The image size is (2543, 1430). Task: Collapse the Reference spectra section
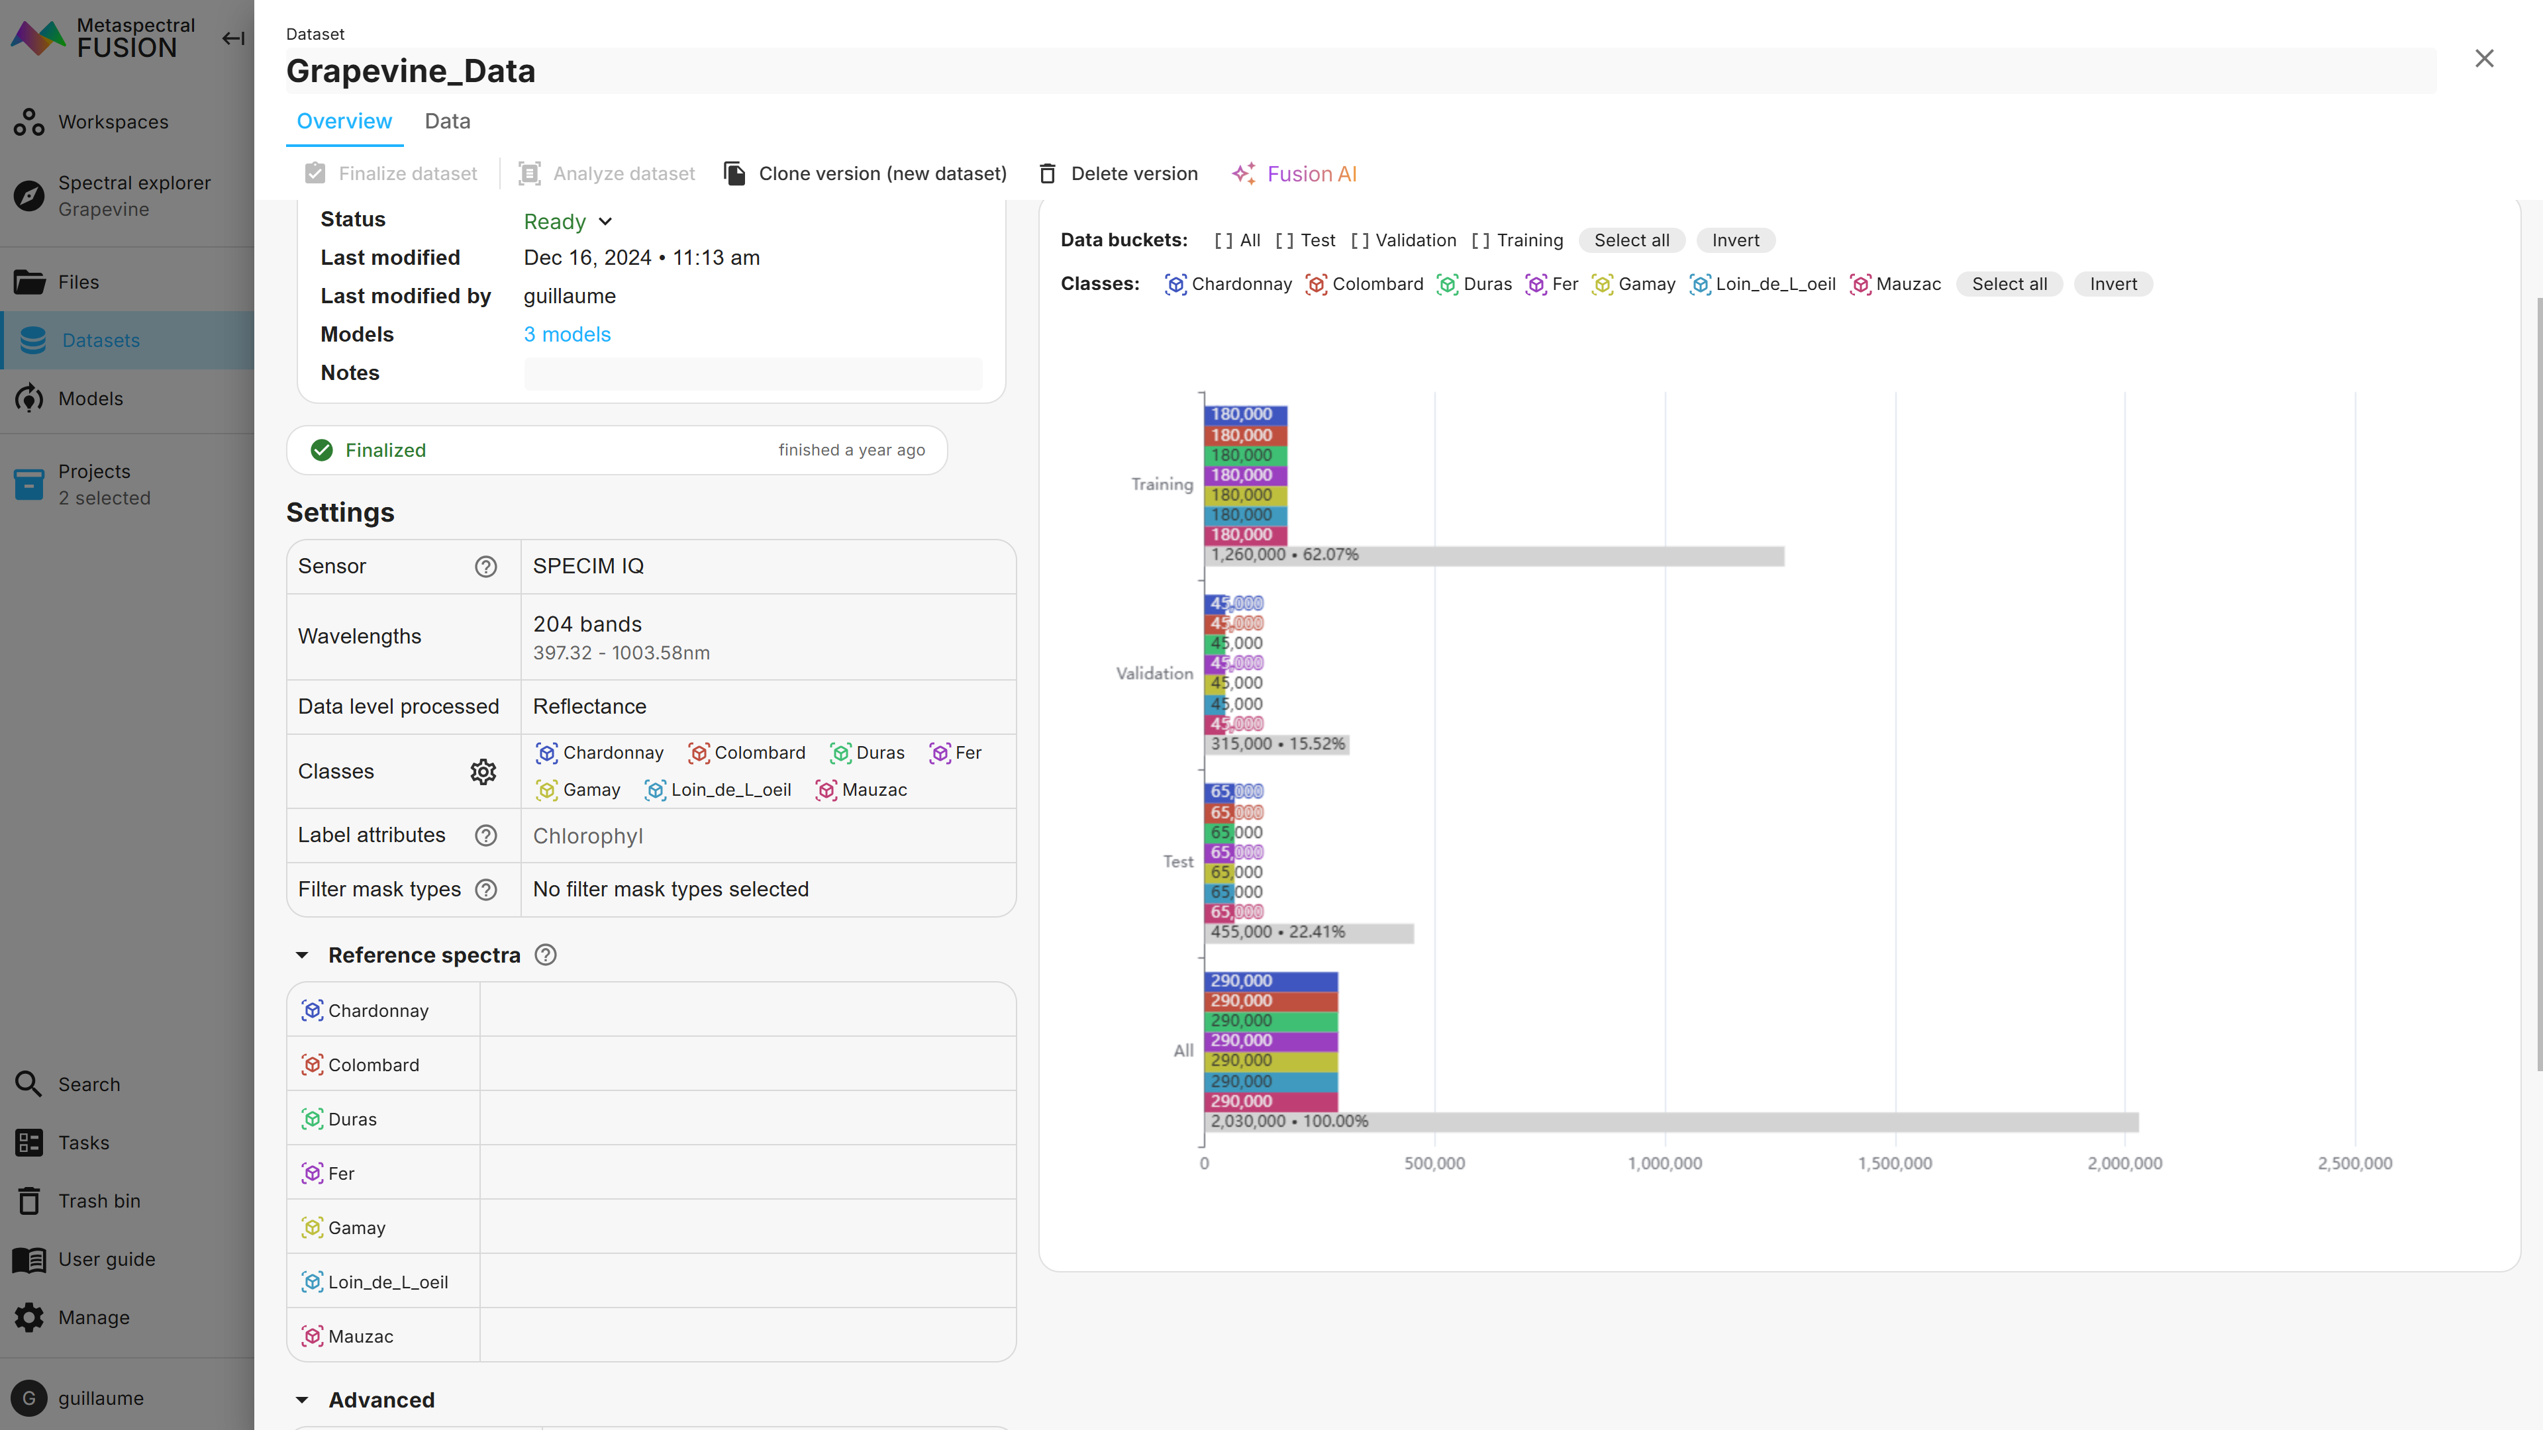tap(302, 955)
